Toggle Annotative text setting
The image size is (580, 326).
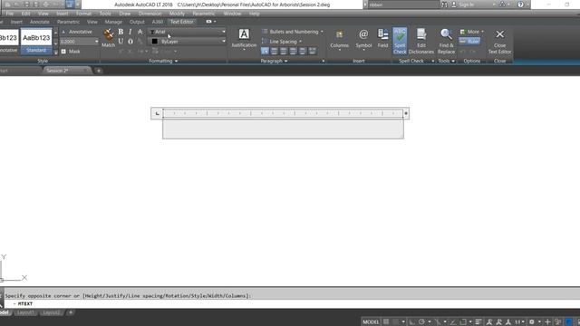[x=76, y=32]
